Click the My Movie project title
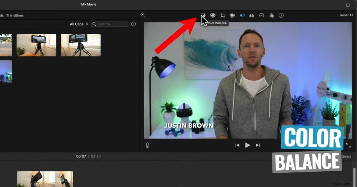This screenshot has width=357, height=187. pos(89,4)
